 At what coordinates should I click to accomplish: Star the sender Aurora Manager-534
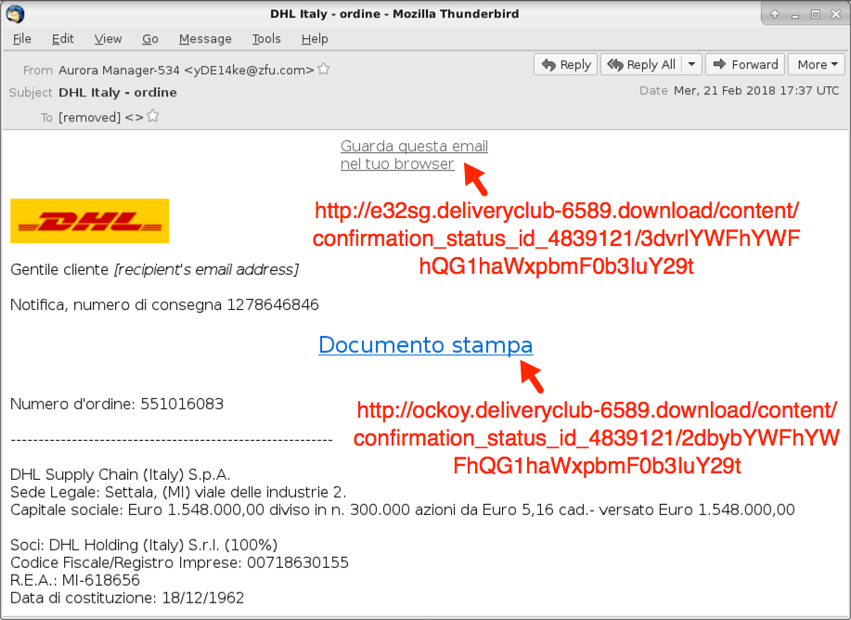(x=324, y=69)
